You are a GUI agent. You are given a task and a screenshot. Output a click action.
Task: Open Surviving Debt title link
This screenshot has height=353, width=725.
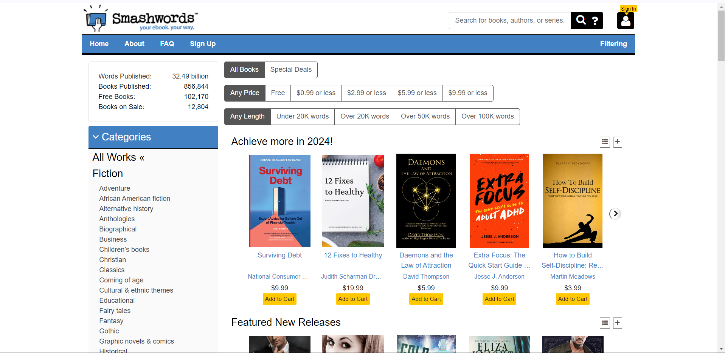click(279, 256)
